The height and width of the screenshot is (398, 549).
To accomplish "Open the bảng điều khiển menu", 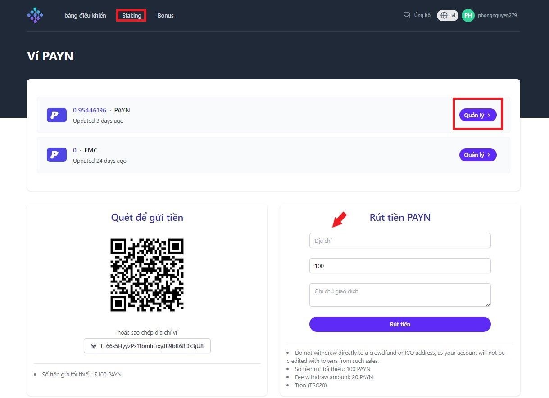I will [x=85, y=15].
